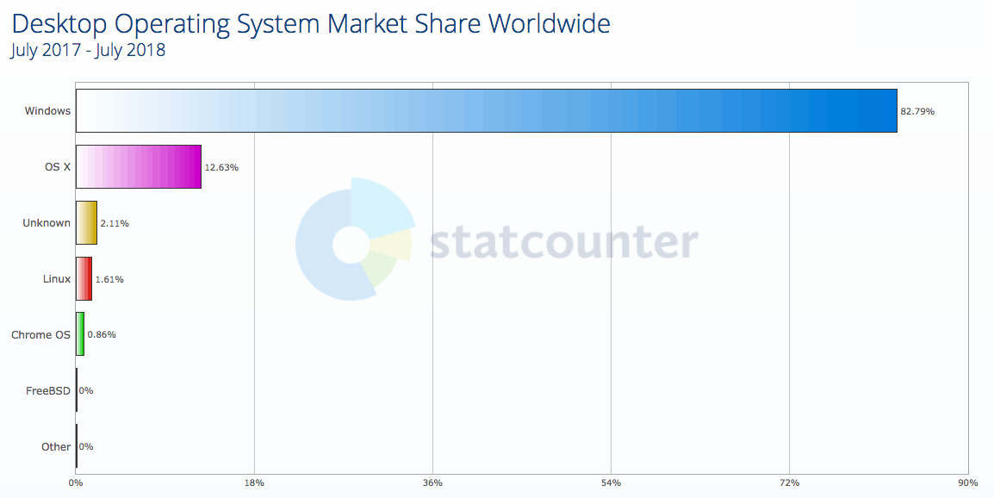Click the 0% x-axis origin tick label

pyautogui.click(x=76, y=483)
